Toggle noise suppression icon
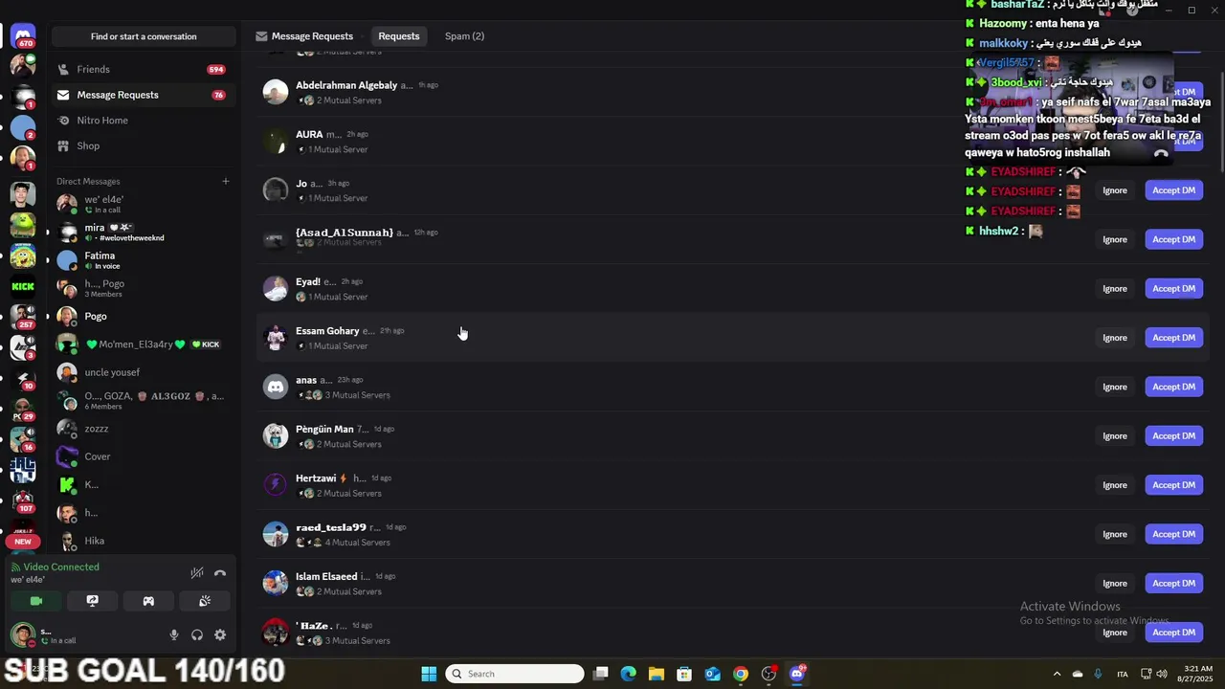Image resolution: width=1225 pixels, height=689 pixels. coord(196,573)
